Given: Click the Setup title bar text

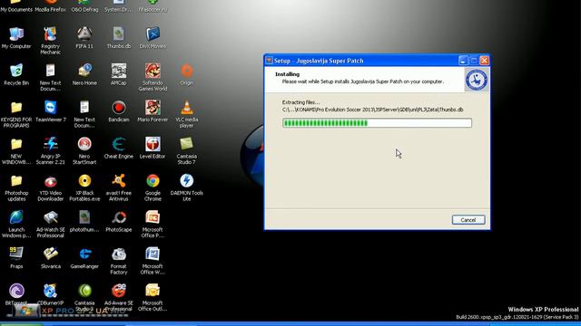Looking at the screenshot, I should pyautogui.click(x=319, y=61).
